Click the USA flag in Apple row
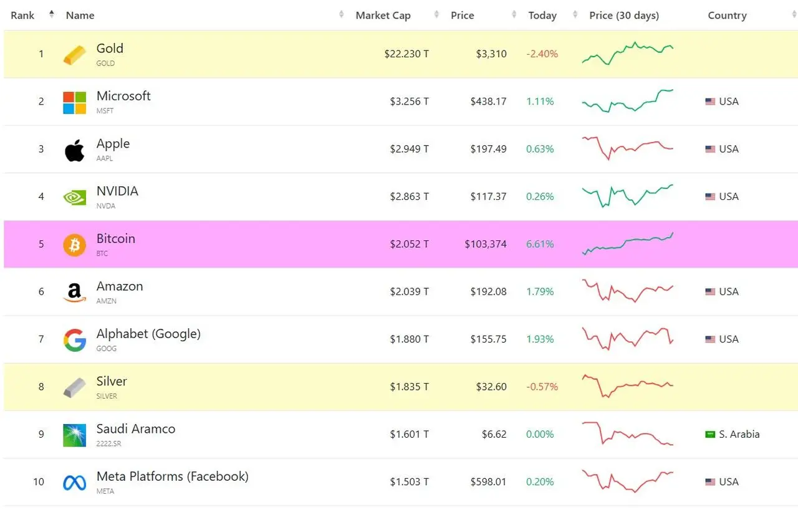Viewport: 798px width, 510px height. 710,149
